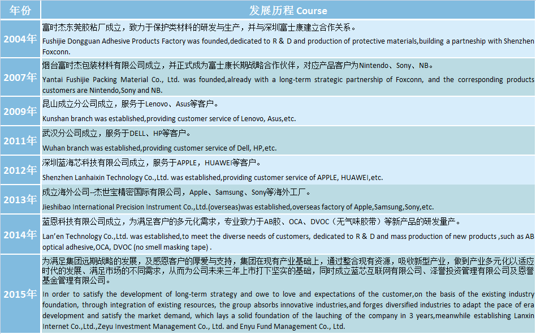Click the 2011年 row label
The image size is (536, 334).
coord(20,140)
